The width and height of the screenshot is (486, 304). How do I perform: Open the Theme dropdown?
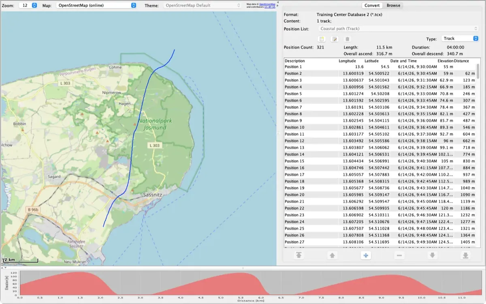[x=202, y=5]
